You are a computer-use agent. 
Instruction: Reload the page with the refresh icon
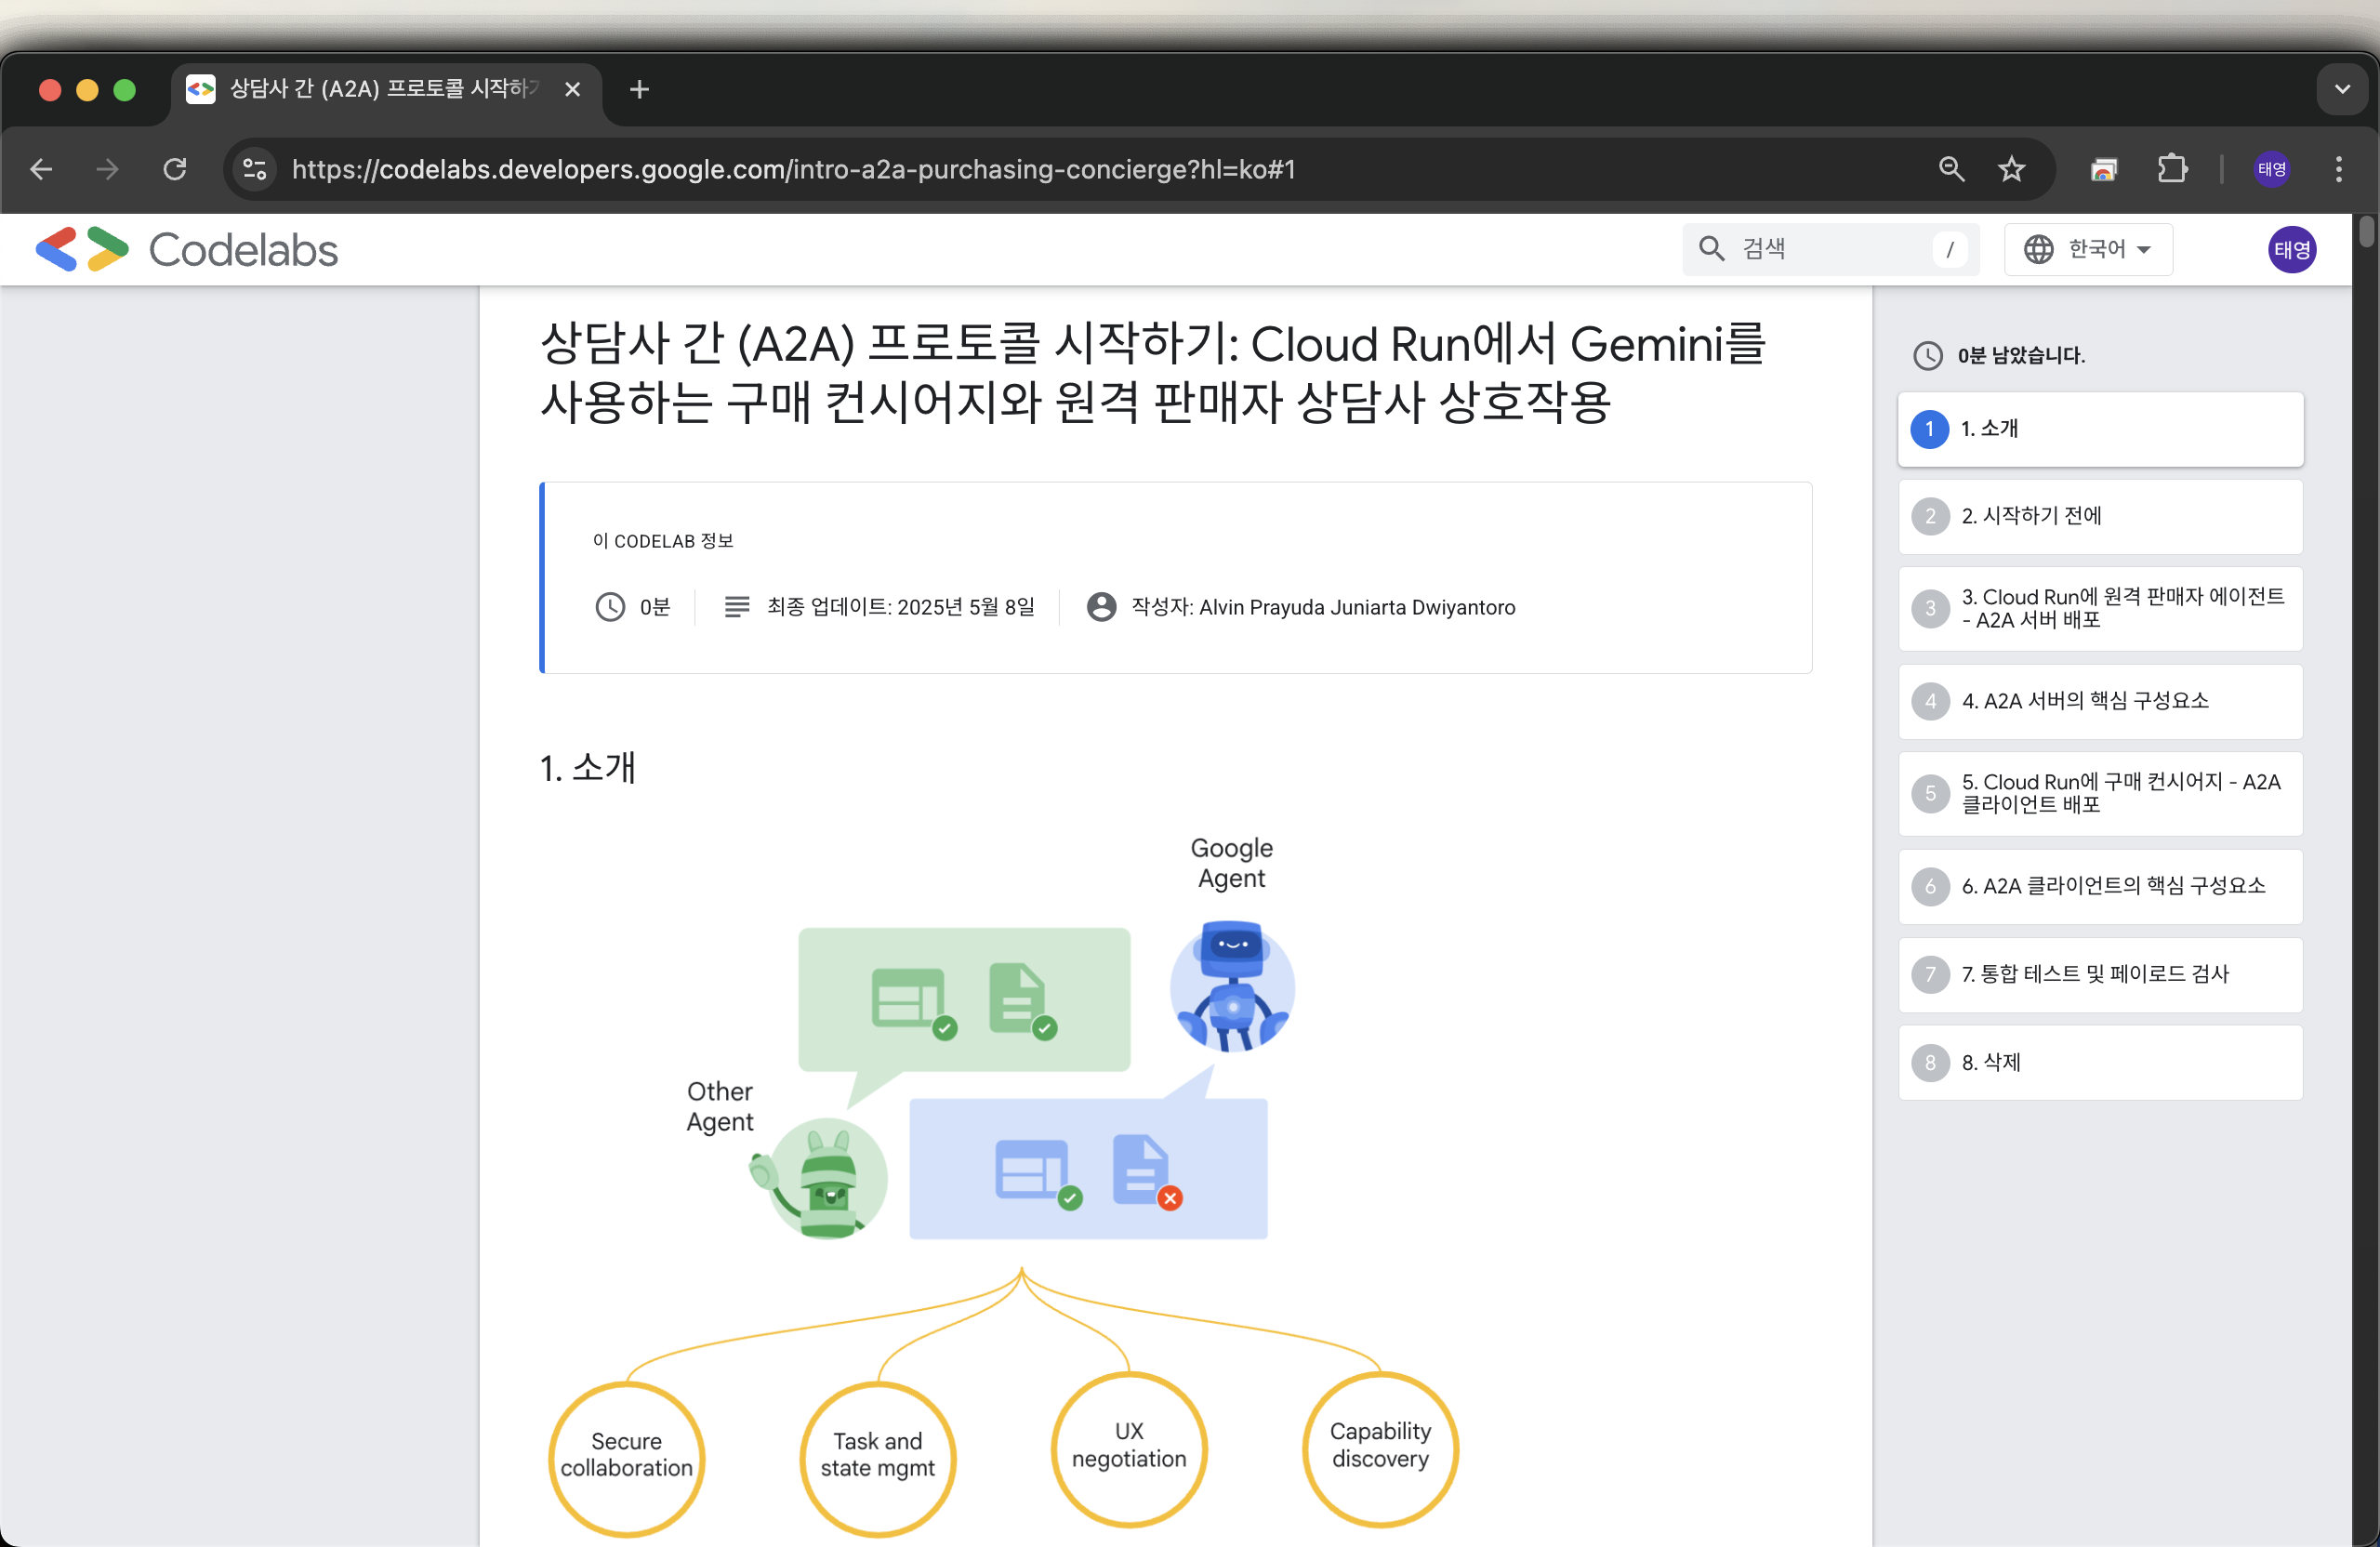pos(175,169)
